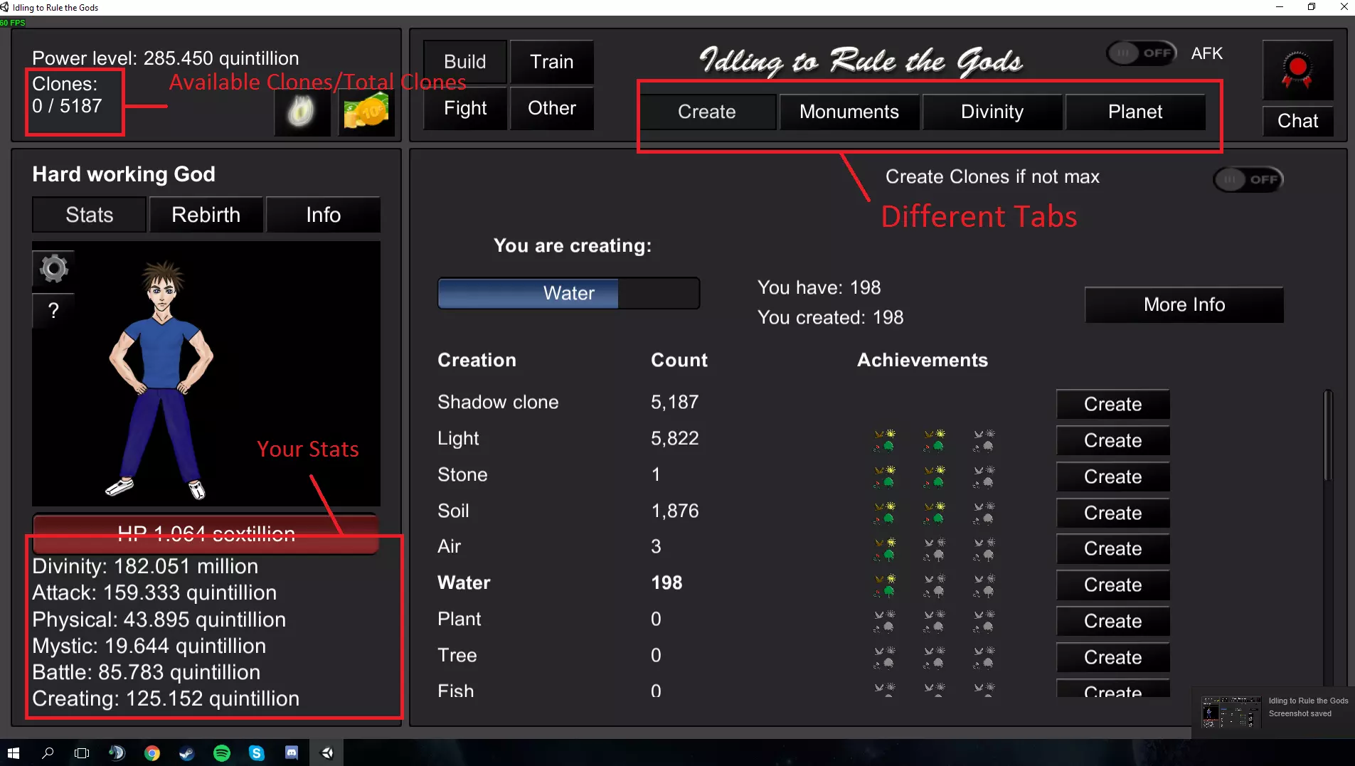The width and height of the screenshot is (1355, 766).
Task: Click the 'You have: 198' text
Action: [x=819, y=287]
